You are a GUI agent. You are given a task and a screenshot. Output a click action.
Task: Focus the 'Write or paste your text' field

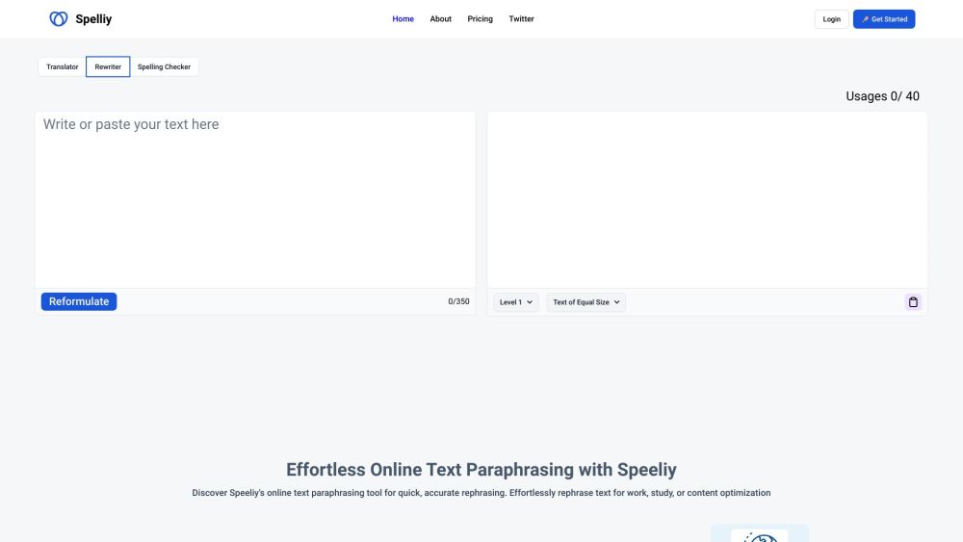pyautogui.click(x=255, y=199)
